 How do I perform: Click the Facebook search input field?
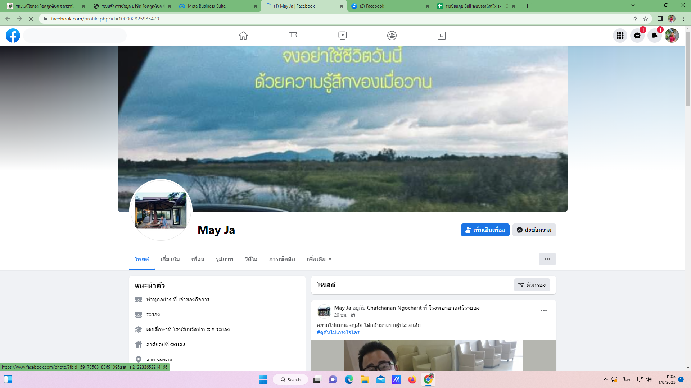76,36
